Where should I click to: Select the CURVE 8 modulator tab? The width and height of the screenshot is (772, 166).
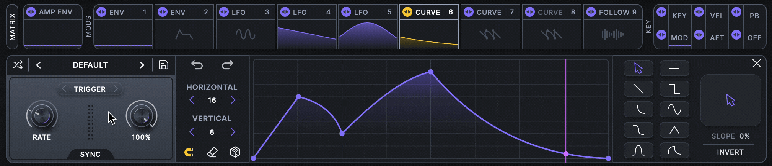pos(552,27)
